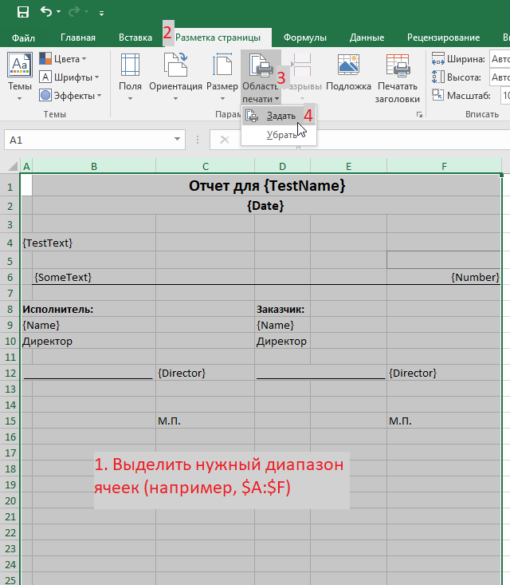Open the Файл tab
Screen dimensions: 510x585
click(23, 38)
